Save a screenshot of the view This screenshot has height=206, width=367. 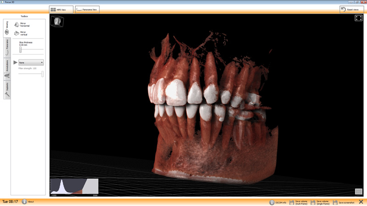click(335, 202)
